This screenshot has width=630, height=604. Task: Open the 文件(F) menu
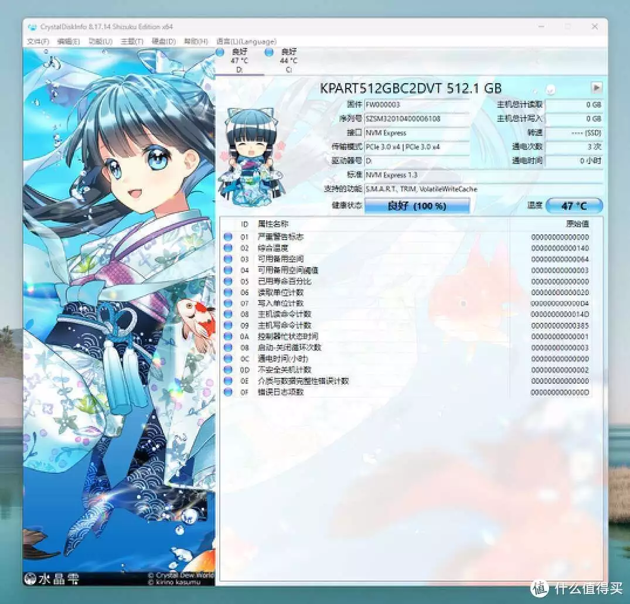tap(38, 42)
